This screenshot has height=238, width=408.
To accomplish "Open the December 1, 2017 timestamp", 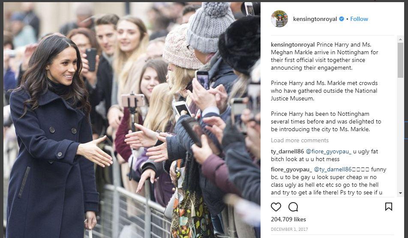I will pos(289,229).
